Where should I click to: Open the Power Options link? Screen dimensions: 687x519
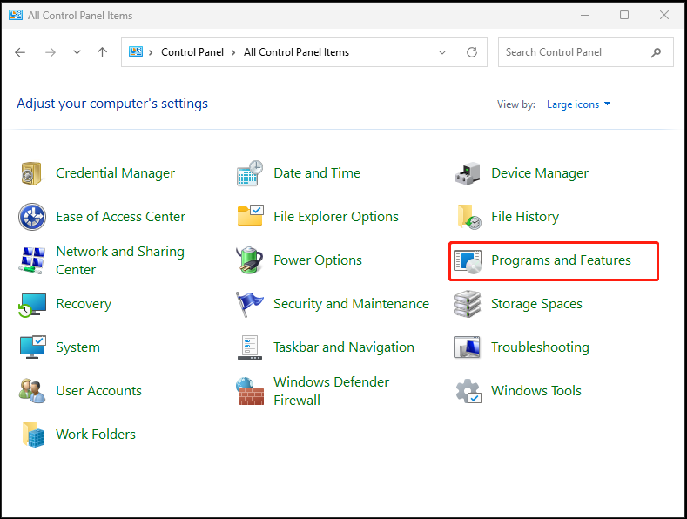318,260
